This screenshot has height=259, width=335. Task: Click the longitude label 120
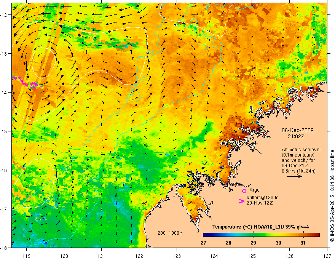coord(64,256)
